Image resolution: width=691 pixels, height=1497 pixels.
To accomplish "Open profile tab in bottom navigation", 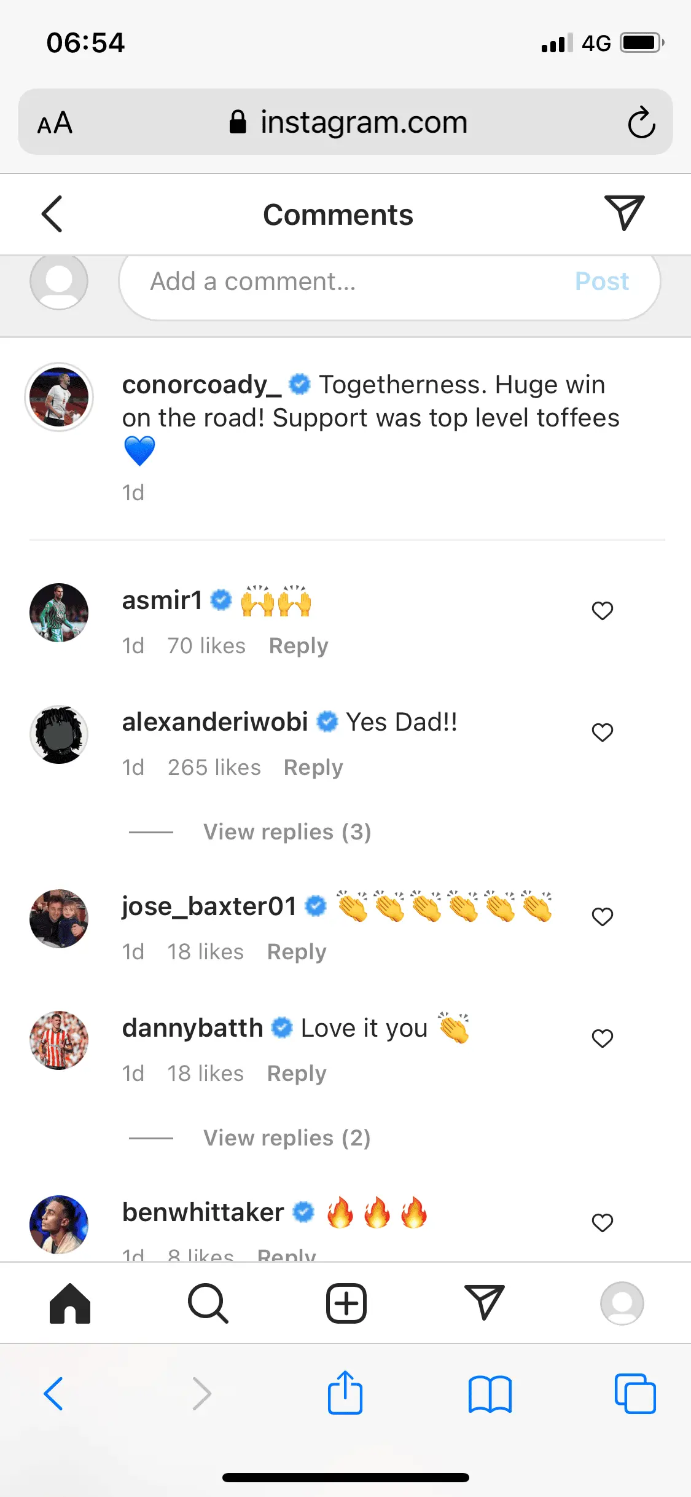I will tap(622, 1303).
